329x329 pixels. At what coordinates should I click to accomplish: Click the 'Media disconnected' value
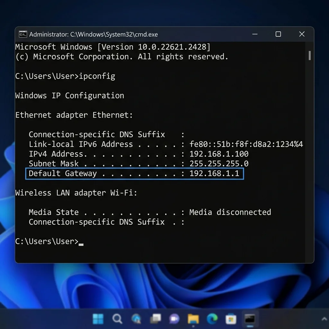click(230, 212)
